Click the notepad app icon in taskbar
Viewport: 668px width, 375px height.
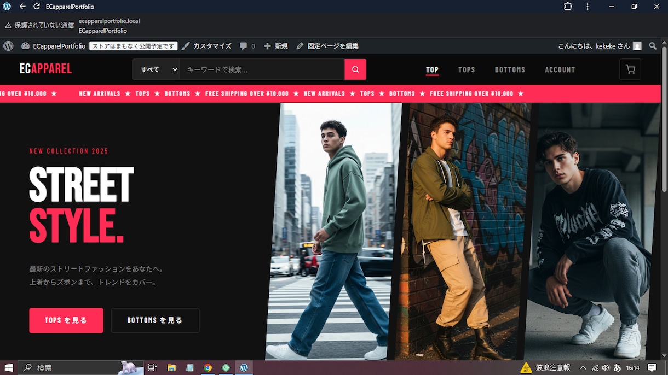189,367
